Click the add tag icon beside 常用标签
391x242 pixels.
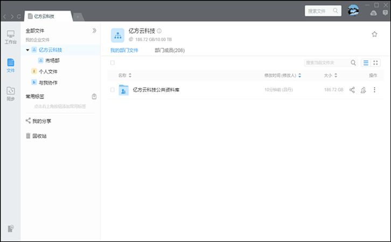[x=94, y=97]
